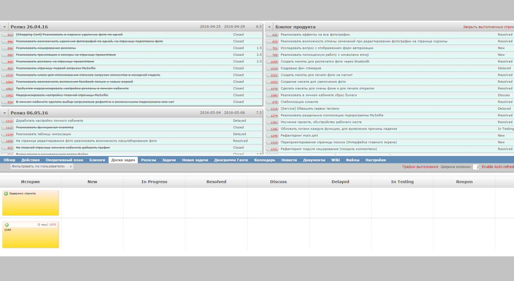Open issue ID badge 1019
This screenshot has height=281, width=514.
pyautogui.click(x=8, y=75)
